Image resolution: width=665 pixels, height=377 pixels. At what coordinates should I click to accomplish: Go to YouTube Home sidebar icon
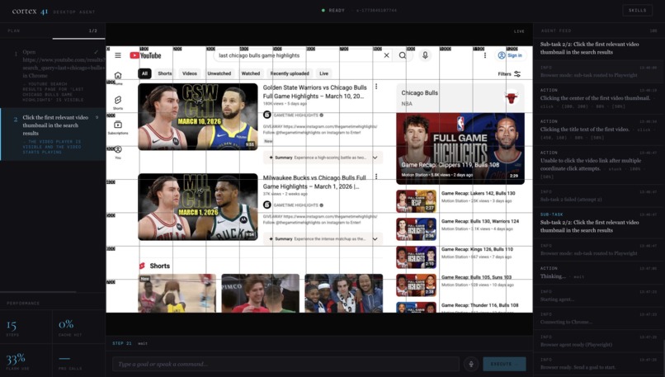(118, 78)
